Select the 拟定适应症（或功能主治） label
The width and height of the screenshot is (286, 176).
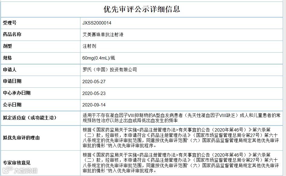(x=30, y=118)
